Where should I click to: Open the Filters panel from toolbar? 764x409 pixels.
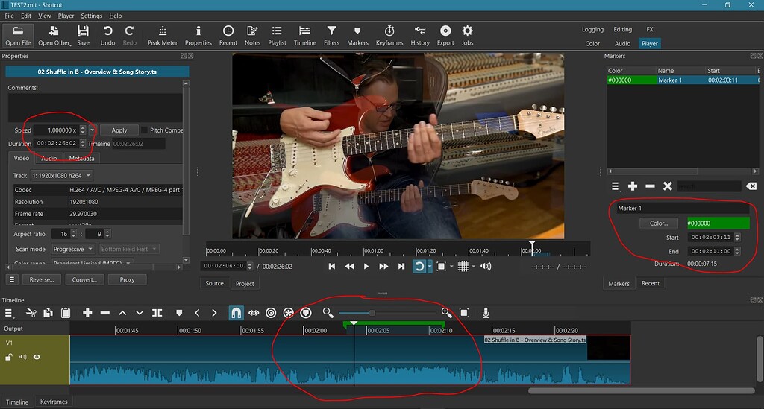(x=331, y=35)
